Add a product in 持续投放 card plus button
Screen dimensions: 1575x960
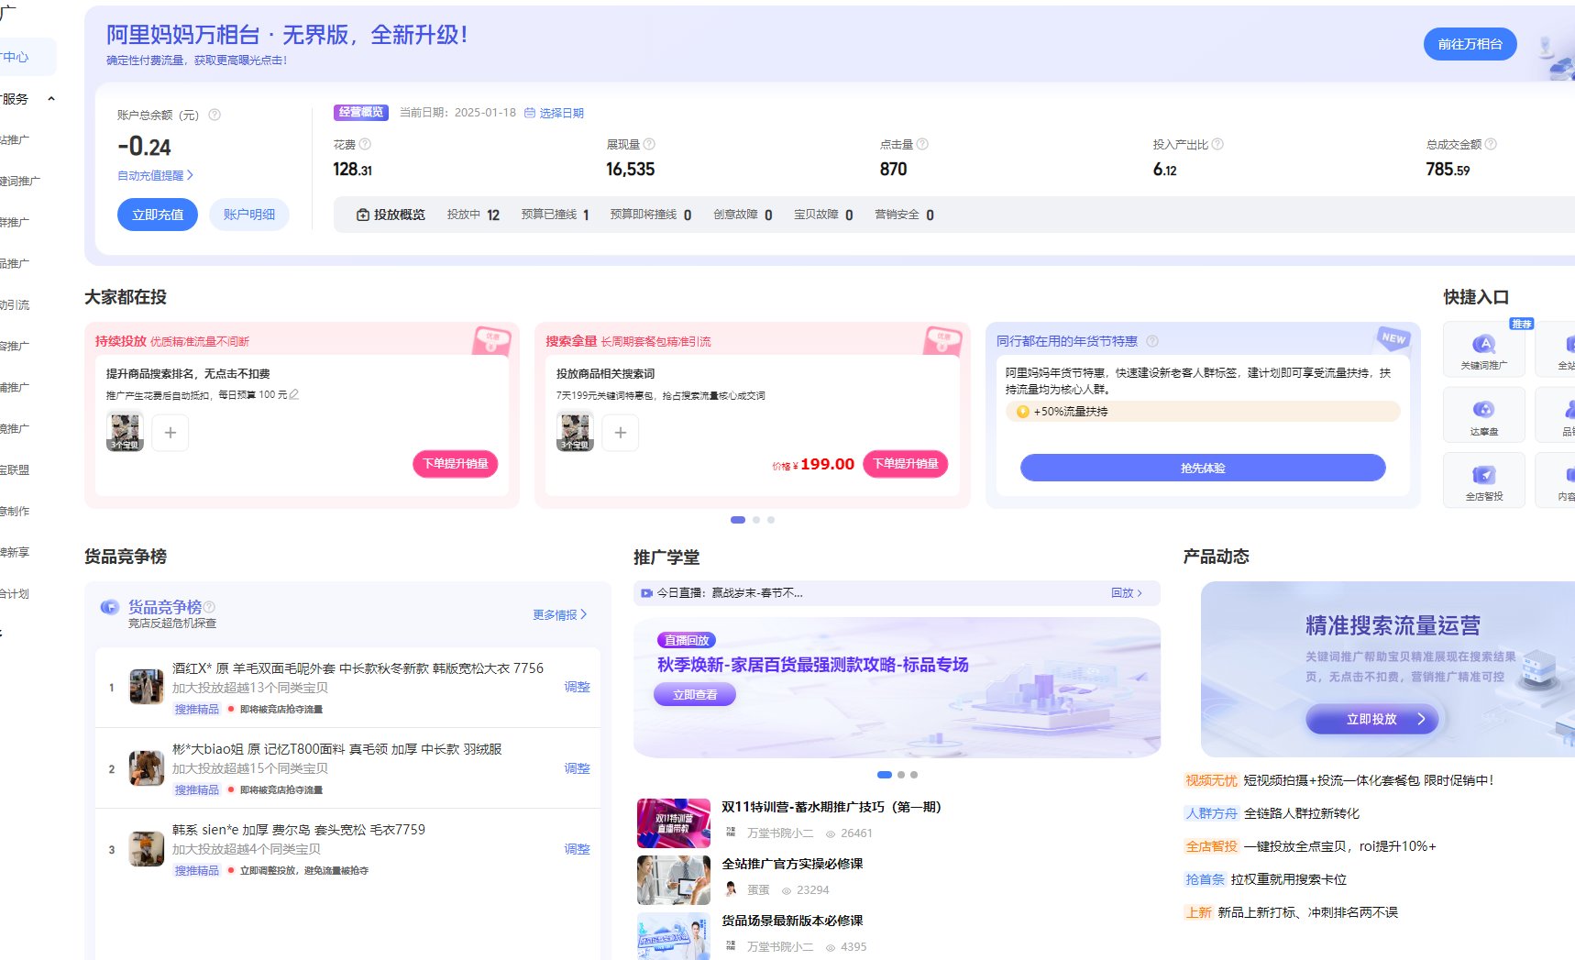(x=170, y=433)
